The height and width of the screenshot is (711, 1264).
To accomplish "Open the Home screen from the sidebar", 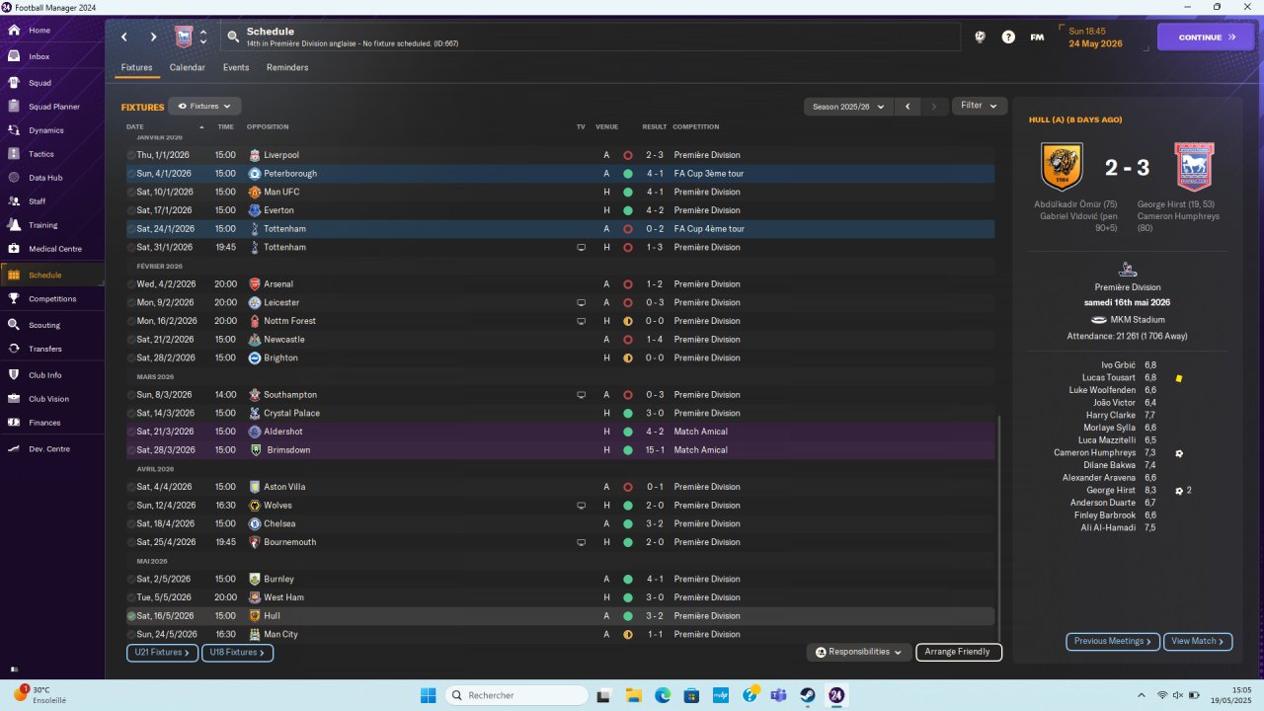I will 39,31.
